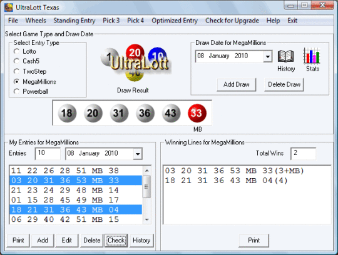Click the entries list scroll up arrow
Screen dimensions: 338x255
pos(147,171)
